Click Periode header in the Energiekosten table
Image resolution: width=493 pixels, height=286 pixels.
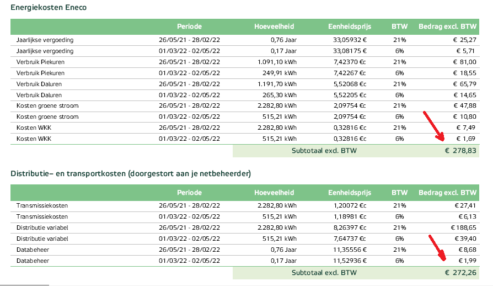[189, 27]
